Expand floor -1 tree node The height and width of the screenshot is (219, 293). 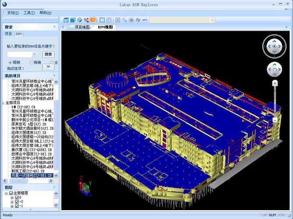[x=12, y=206]
